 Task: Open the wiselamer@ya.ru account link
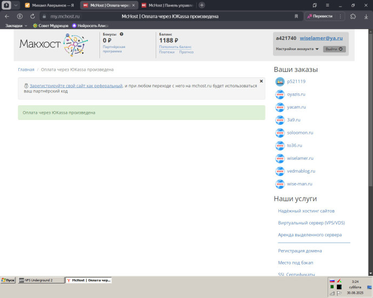pos(321,38)
